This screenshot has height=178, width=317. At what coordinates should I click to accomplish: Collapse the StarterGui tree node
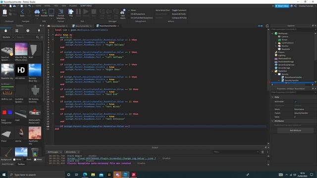point(272,71)
